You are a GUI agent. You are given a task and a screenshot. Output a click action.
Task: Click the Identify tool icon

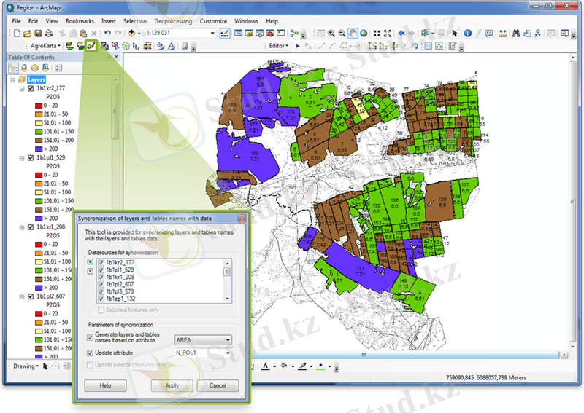coord(468,34)
